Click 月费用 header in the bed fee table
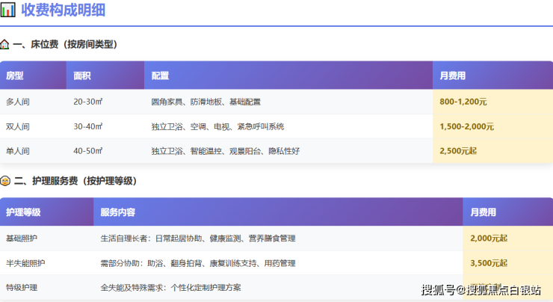 452,75
